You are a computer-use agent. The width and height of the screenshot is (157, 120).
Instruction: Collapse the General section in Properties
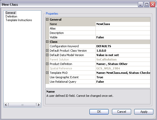[x=47, y=20]
